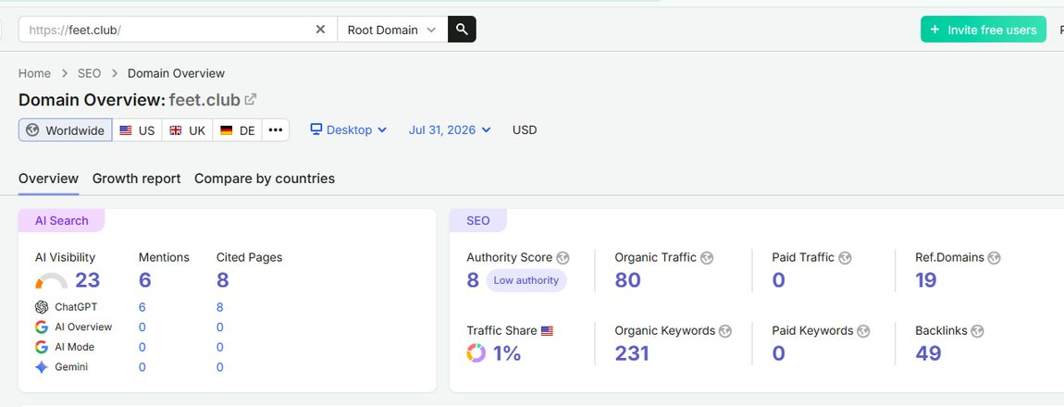The image size is (1064, 407).
Task: Click Google icon beside AI Mode
Action: [42, 347]
